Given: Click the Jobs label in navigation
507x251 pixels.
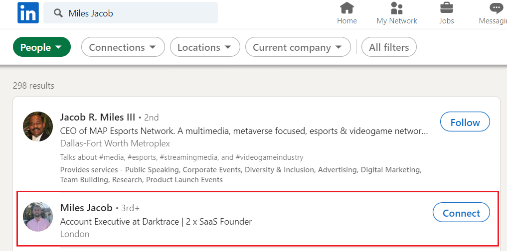Looking at the screenshot, I should pyautogui.click(x=447, y=21).
